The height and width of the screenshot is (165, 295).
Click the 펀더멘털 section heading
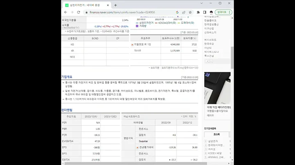tap(67, 110)
